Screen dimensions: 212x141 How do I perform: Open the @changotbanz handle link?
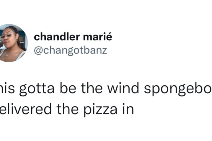[71, 51]
